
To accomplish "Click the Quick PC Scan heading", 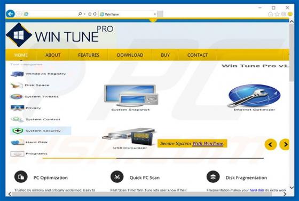I will pyautogui.click(x=145, y=177).
